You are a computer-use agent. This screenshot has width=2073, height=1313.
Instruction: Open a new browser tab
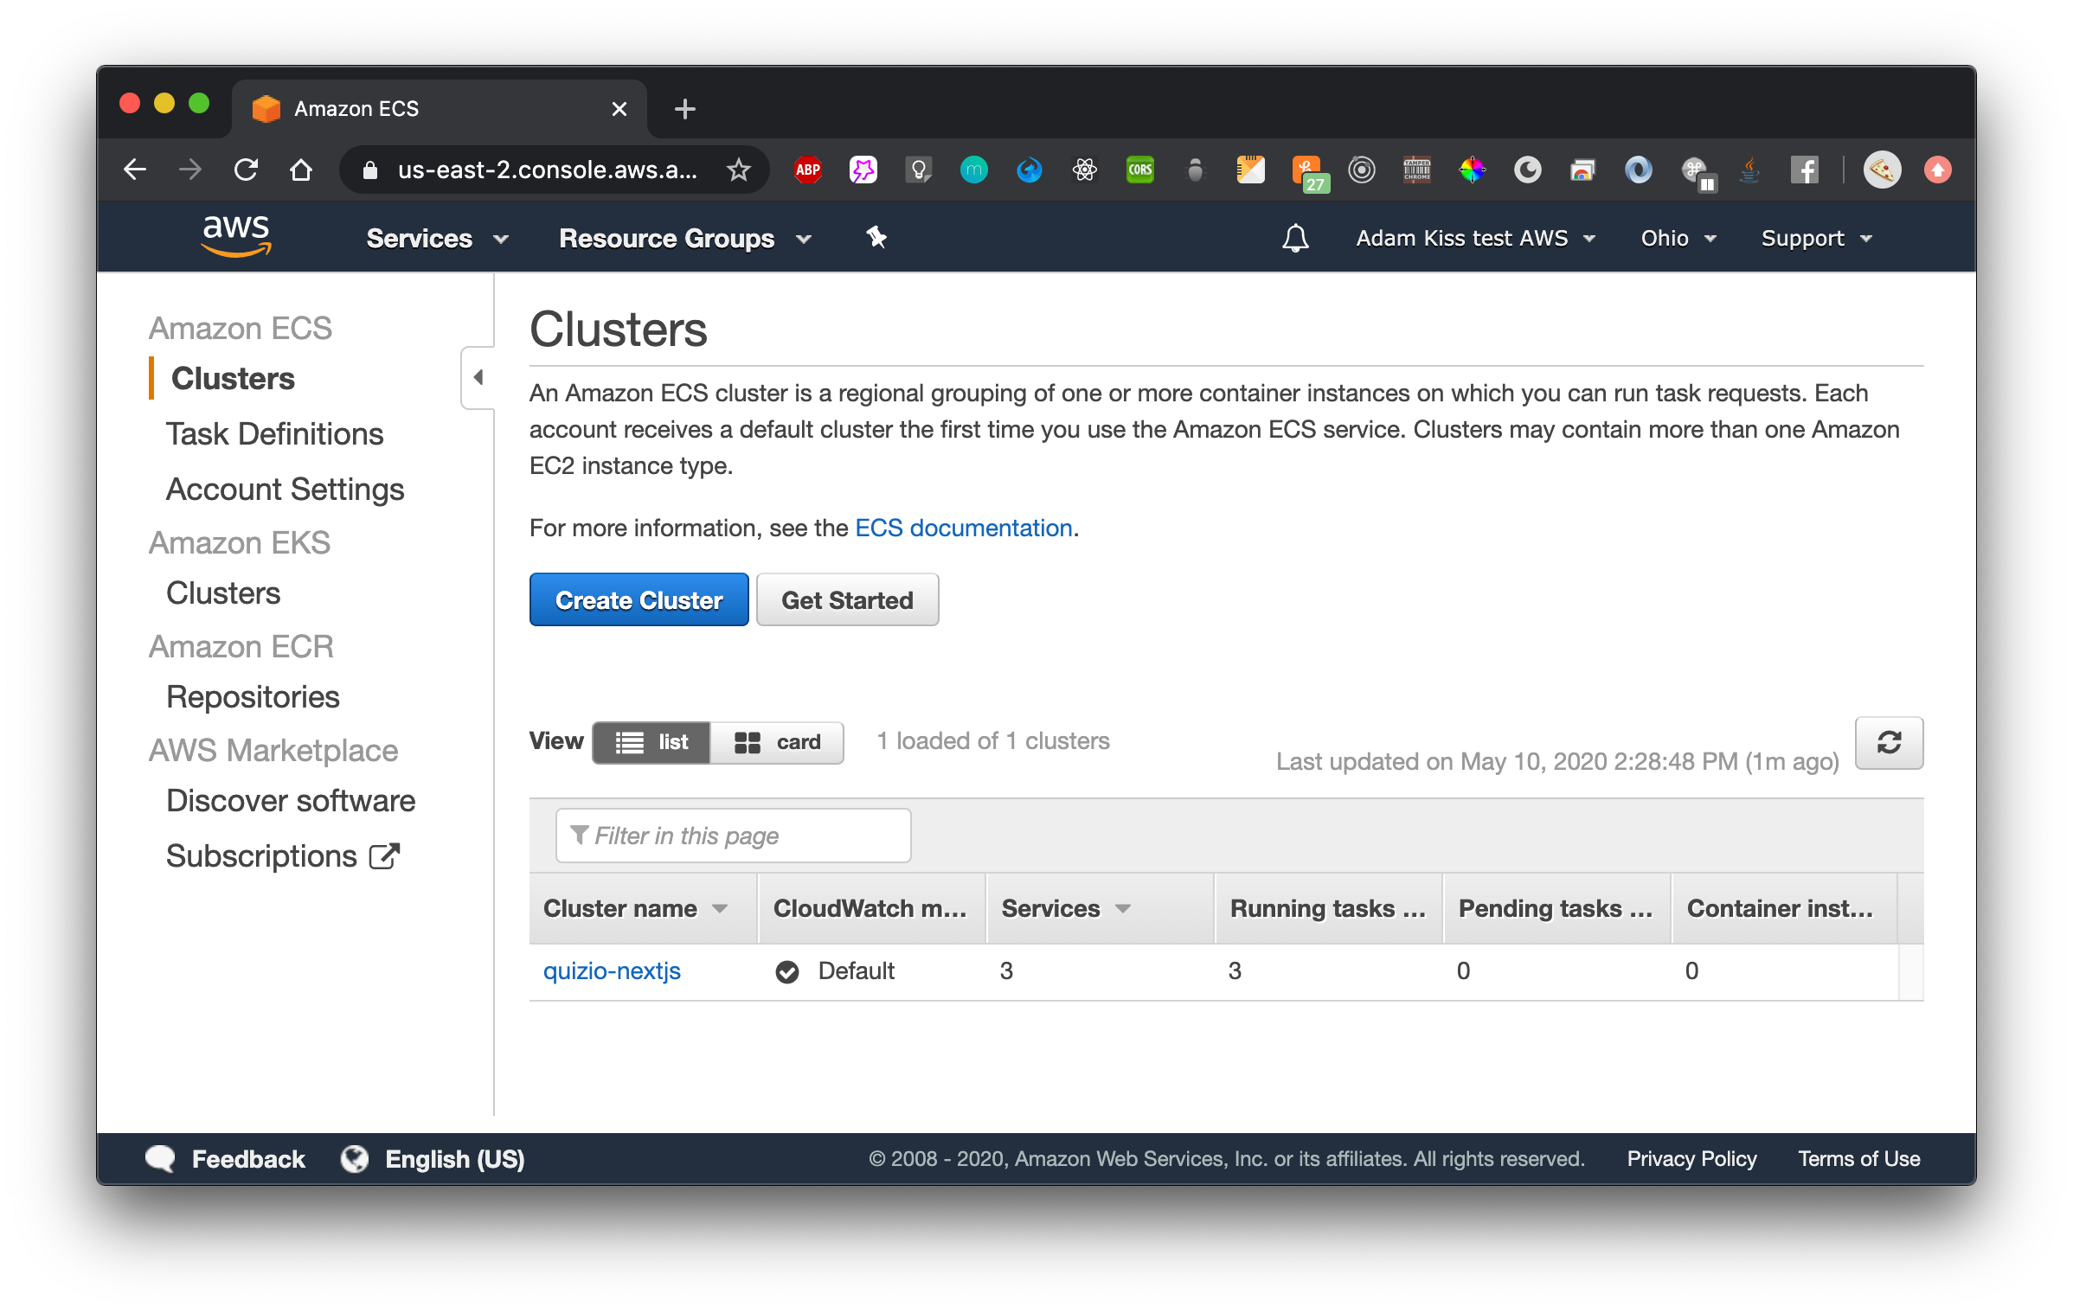point(684,109)
